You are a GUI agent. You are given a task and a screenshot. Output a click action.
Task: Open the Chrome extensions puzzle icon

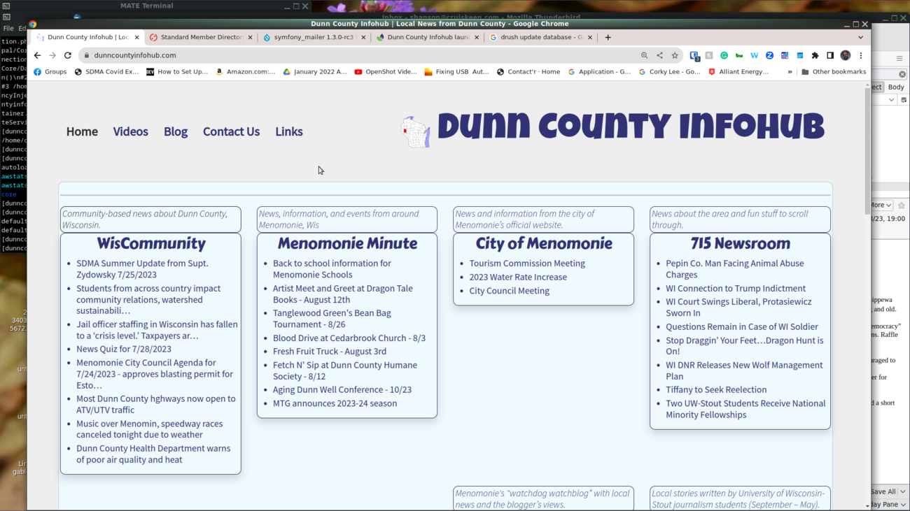point(815,55)
